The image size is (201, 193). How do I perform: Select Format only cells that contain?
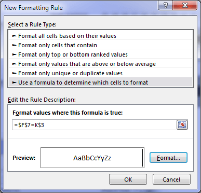(100, 45)
